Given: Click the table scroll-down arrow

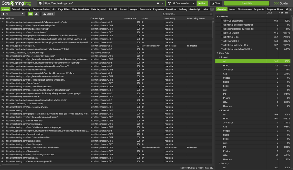Looking at the screenshot, I should tap(213, 163).
